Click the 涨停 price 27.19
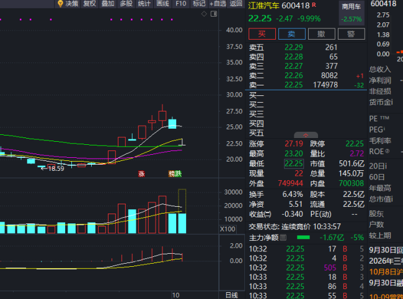The height and width of the screenshot is (299, 403). pos(293,144)
